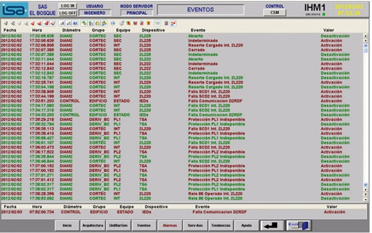The width and height of the screenshot is (372, 233).
Task: Click the Diámetro column header in events list
Action: coord(71,30)
